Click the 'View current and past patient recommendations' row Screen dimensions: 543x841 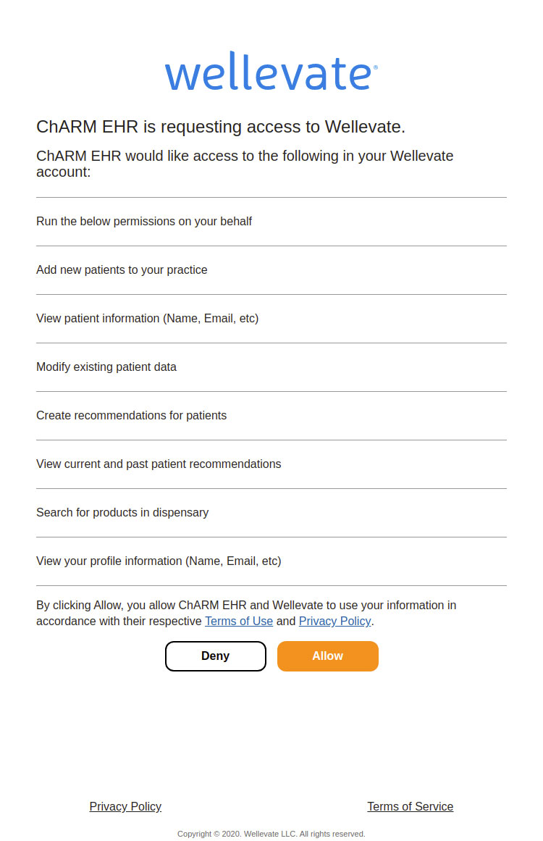tap(159, 464)
